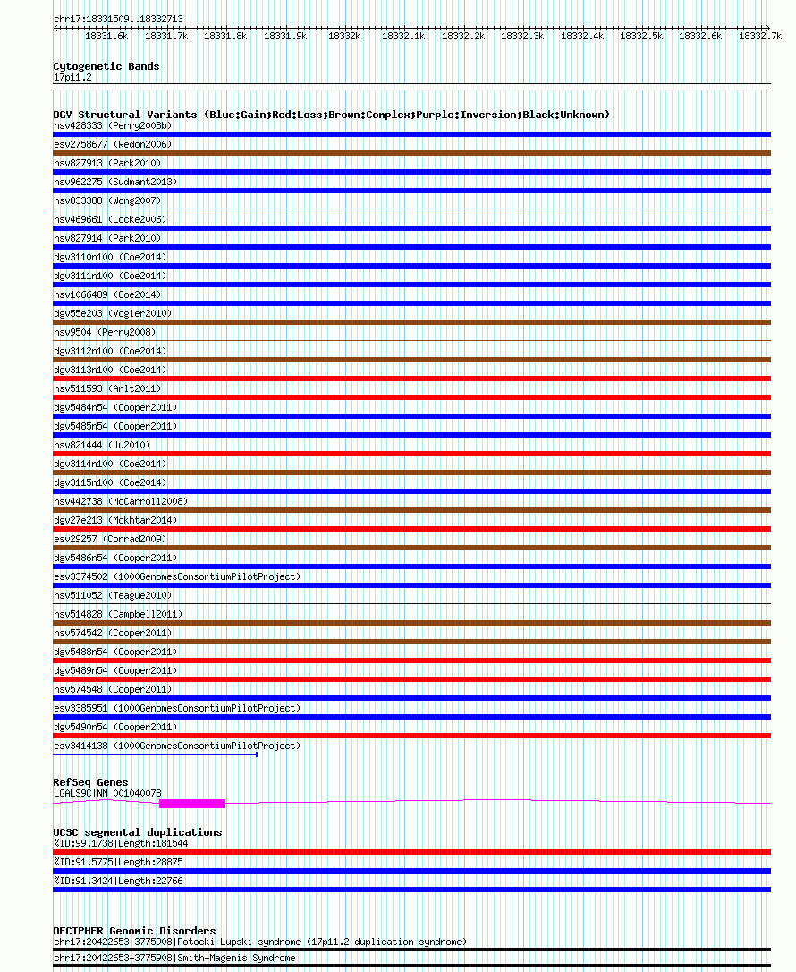796x972 pixels.
Task: Click the short blue esv3414138 variant bar
Action: pyautogui.click(x=155, y=755)
